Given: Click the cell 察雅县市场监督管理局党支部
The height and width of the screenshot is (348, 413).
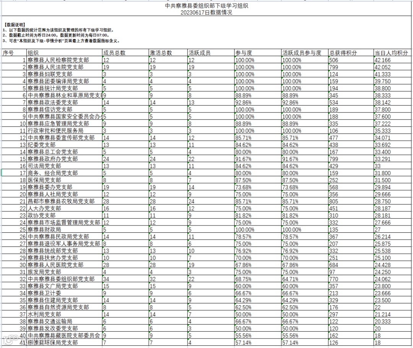Looking at the screenshot, I should point(65,222).
